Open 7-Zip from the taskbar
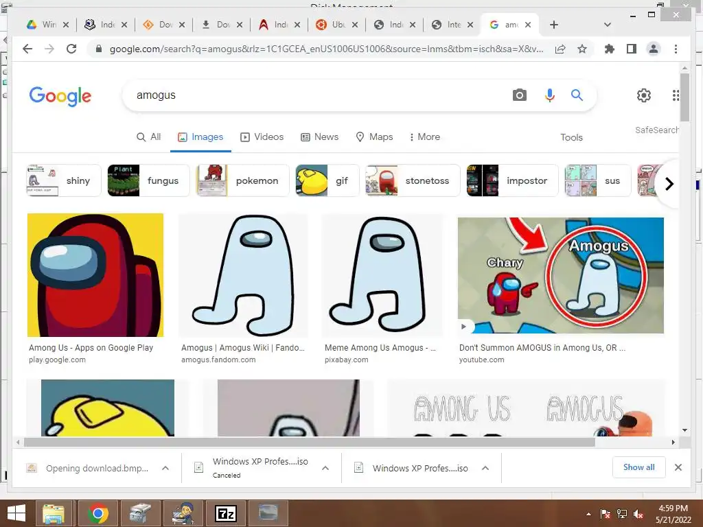 click(225, 513)
